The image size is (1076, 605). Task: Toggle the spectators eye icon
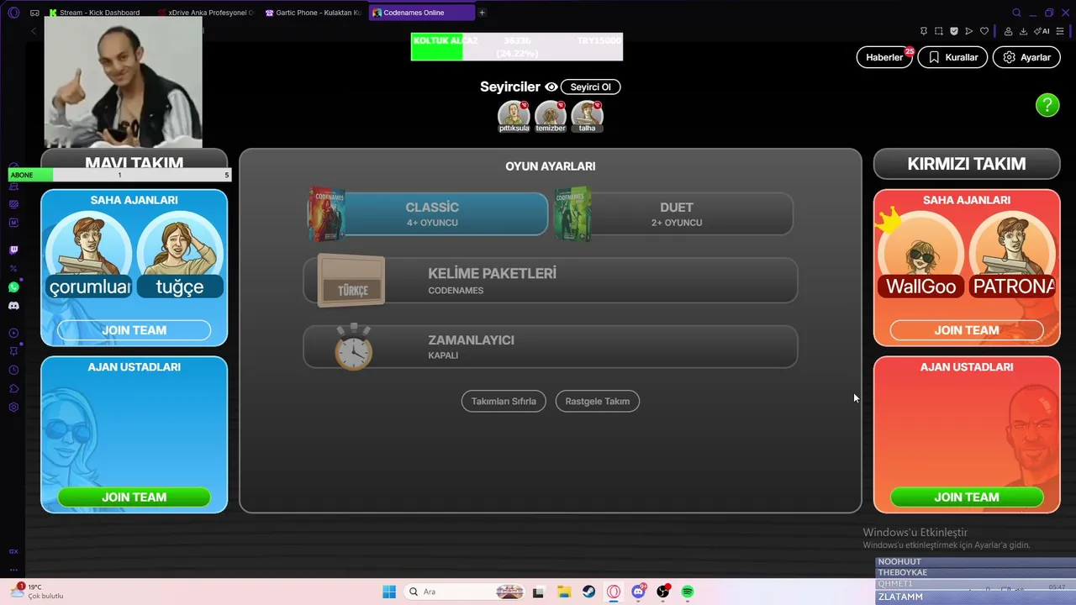(551, 87)
